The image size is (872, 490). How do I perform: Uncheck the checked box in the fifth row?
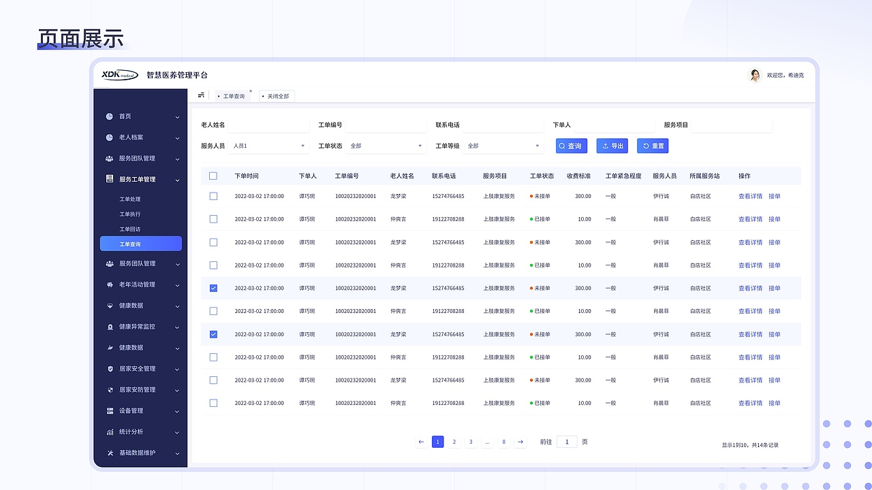pos(213,288)
